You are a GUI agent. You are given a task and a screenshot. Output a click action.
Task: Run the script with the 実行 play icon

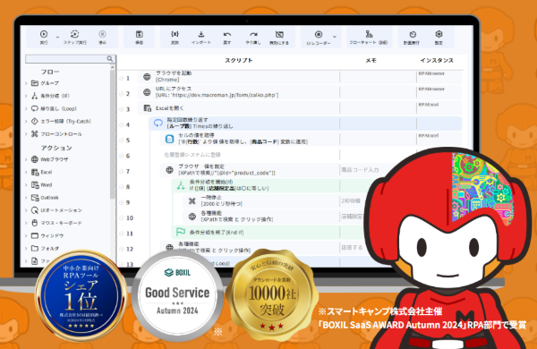click(44, 34)
